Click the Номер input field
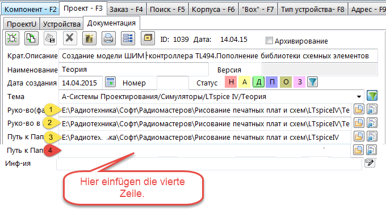Viewport: 386px width, 210px height. 173,83
